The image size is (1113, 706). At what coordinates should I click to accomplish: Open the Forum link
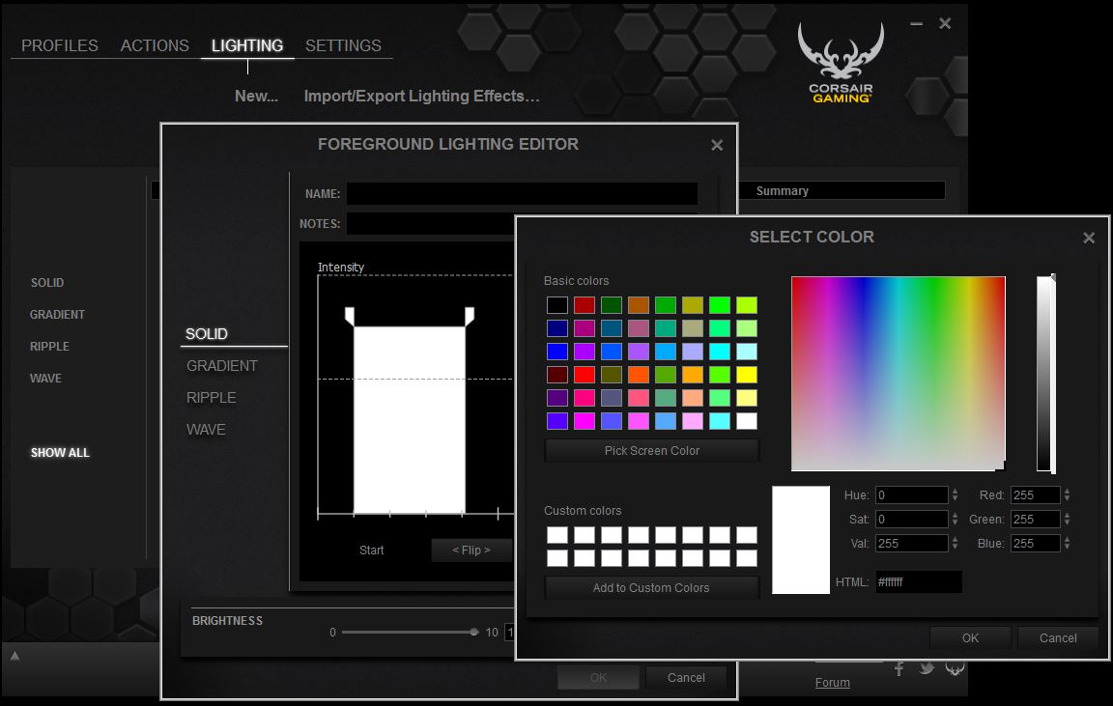832,682
